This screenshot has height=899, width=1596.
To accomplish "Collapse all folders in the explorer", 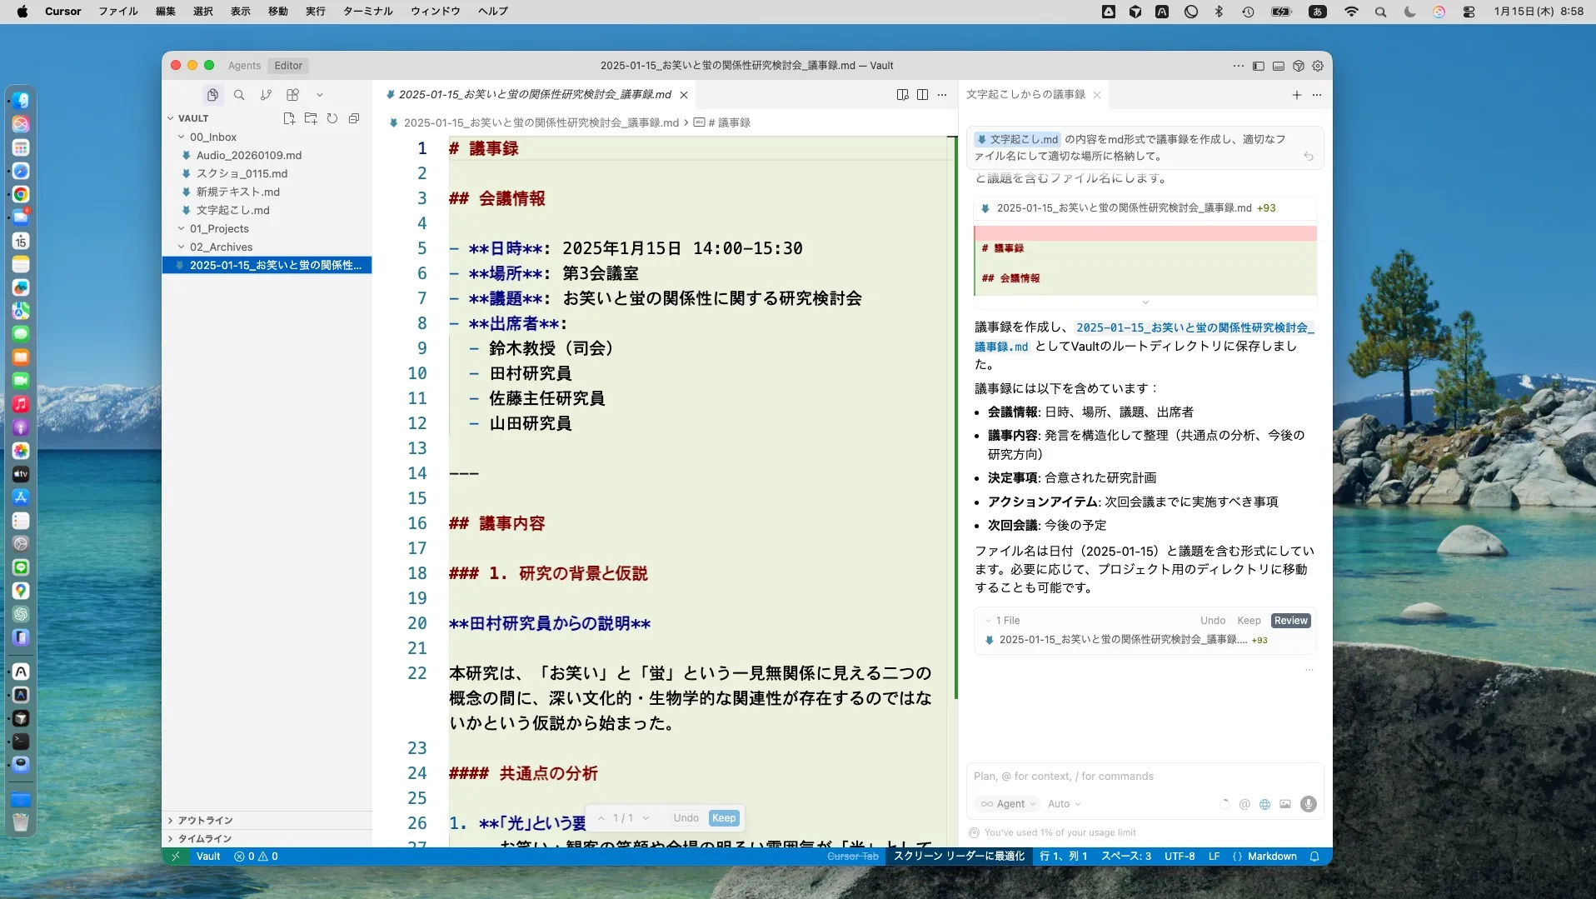I will click(x=353, y=119).
